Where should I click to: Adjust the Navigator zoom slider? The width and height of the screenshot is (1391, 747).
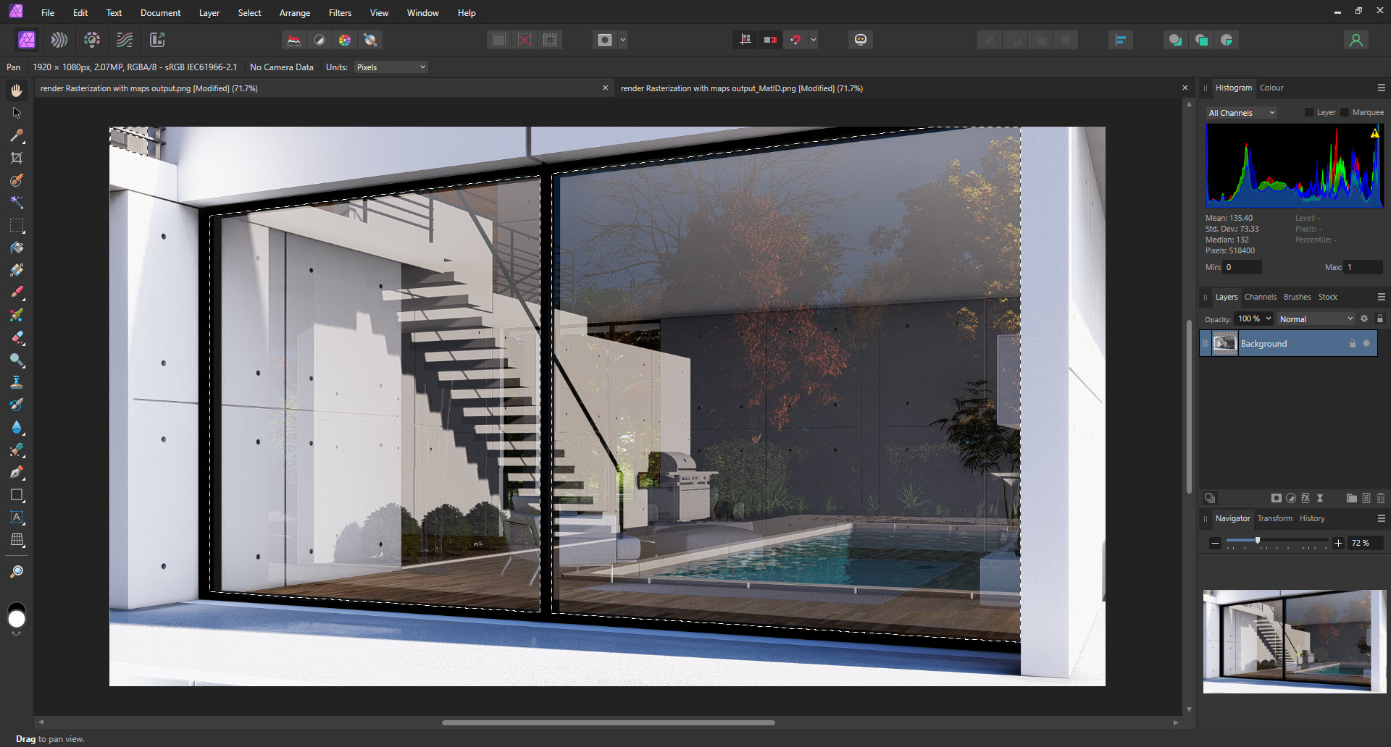(x=1258, y=541)
